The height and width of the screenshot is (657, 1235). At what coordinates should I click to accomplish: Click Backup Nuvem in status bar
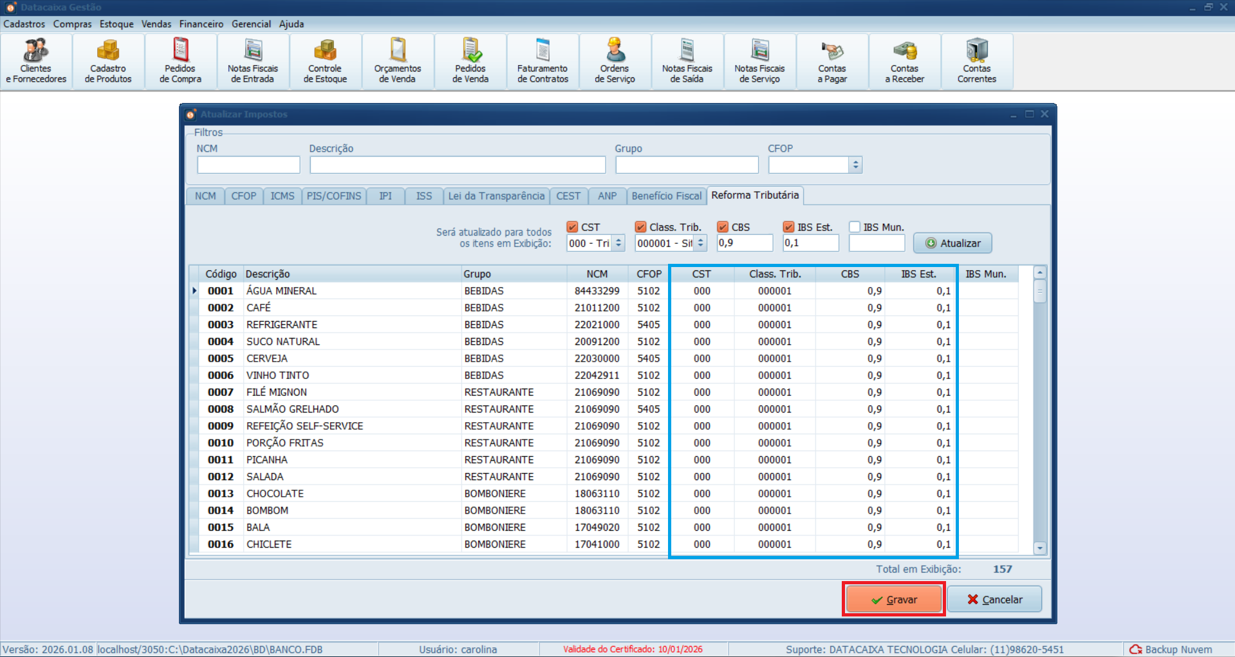[x=1171, y=649]
